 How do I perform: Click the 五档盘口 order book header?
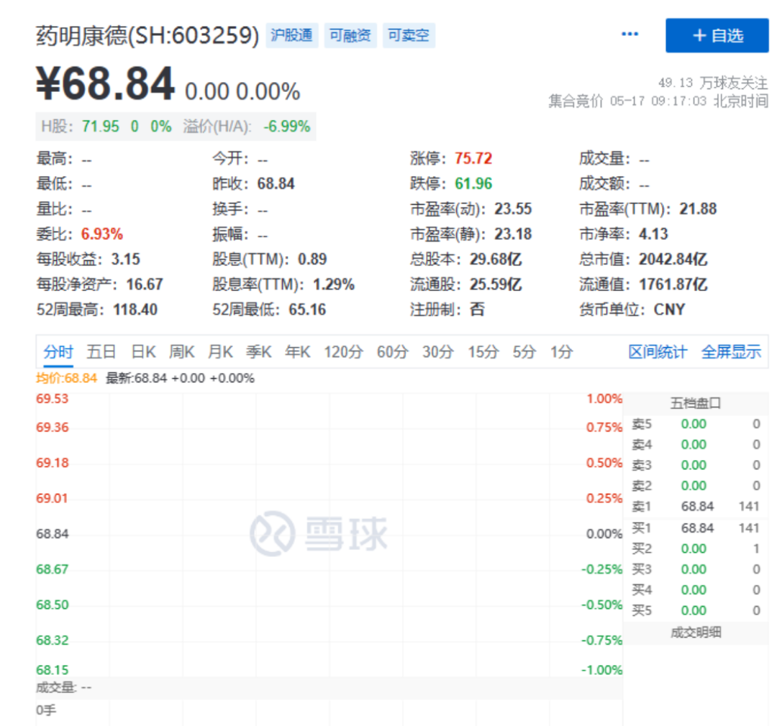click(x=695, y=403)
